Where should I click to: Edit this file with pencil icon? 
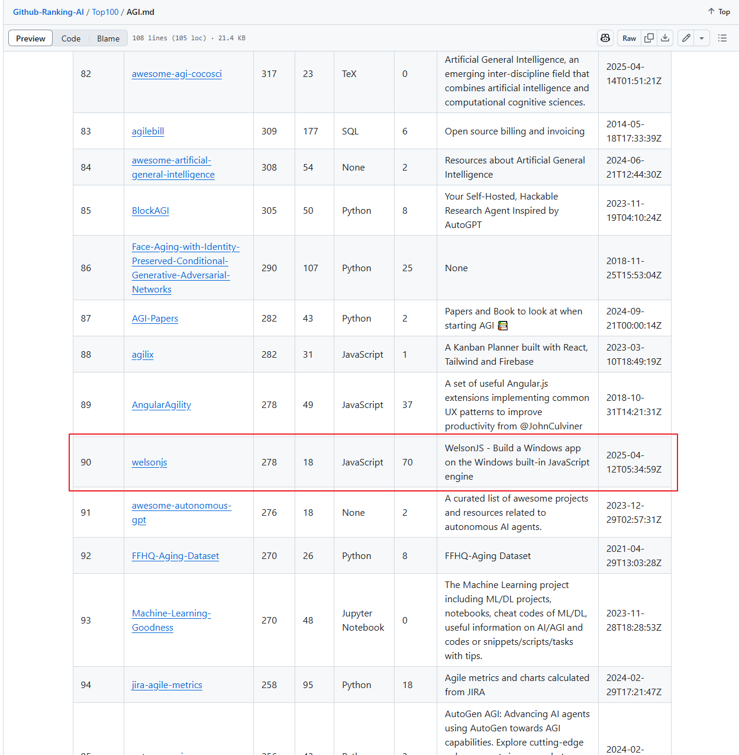pos(686,38)
